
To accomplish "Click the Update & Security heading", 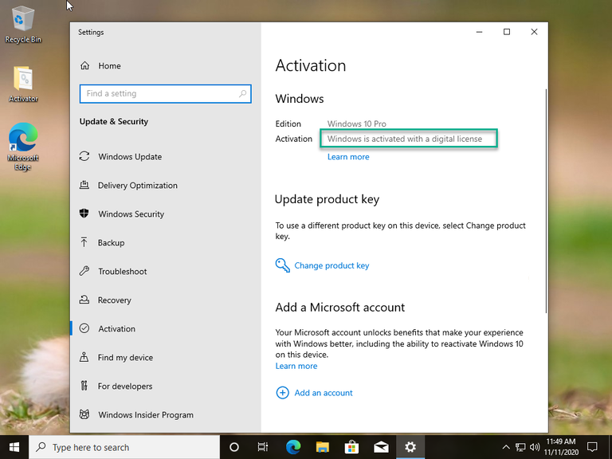I will point(114,121).
